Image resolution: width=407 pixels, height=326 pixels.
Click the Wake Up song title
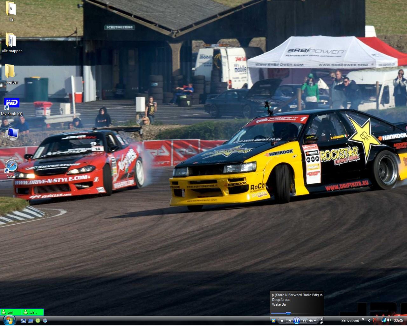click(x=279, y=305)
